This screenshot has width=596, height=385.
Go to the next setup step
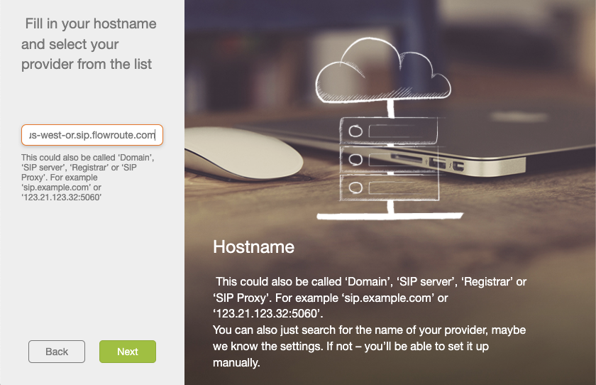(128, 352)
